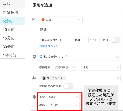Choose 1時間前 in the reminder list

[x=12, y=55]
